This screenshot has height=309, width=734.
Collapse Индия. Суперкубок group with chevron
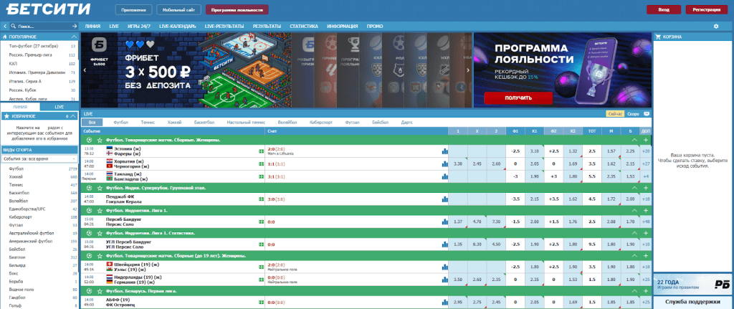pos(635,188)
